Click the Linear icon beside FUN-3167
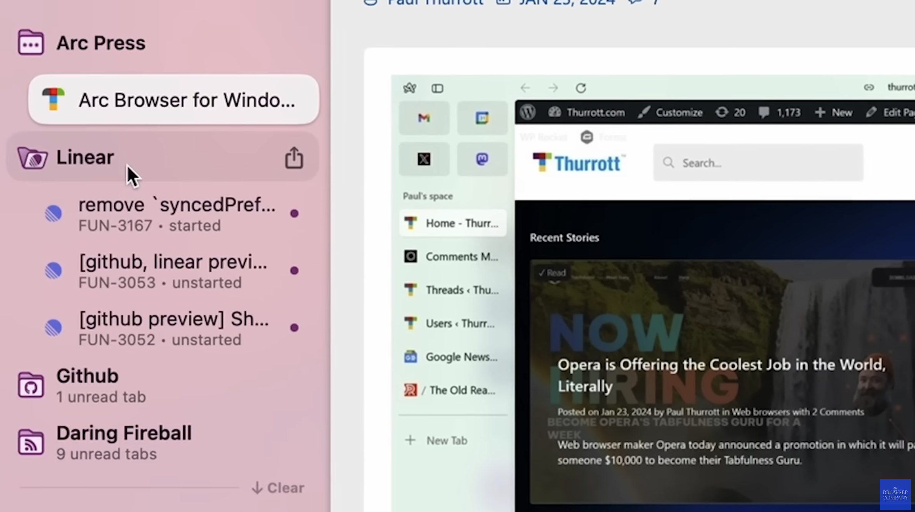The width and height of the screenshot is (915, 512). click(53, 213)
